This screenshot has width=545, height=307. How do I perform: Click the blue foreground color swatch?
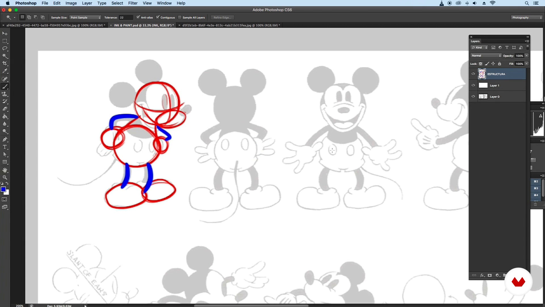pos(3,189)
